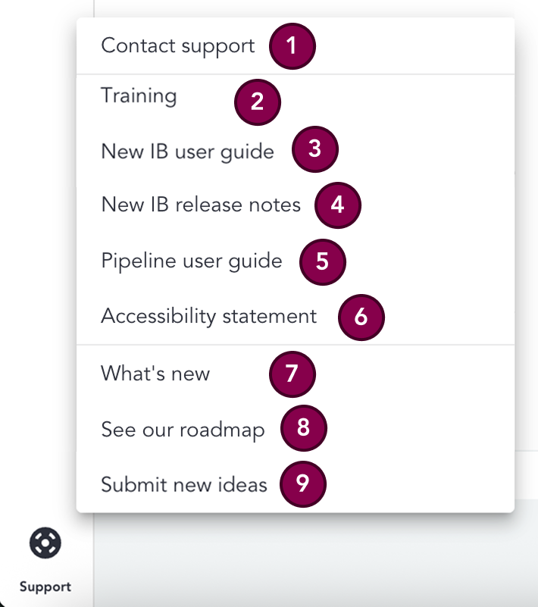Select marker 5 beside Pipeline user guide
Viewport: 538px width, 607px height.
(x=322, y=261)
